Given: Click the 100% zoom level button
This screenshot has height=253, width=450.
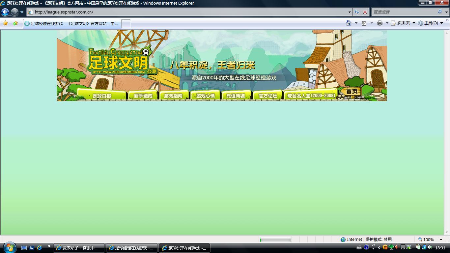Looking at the screenshot, I should [x=426, y=239].
